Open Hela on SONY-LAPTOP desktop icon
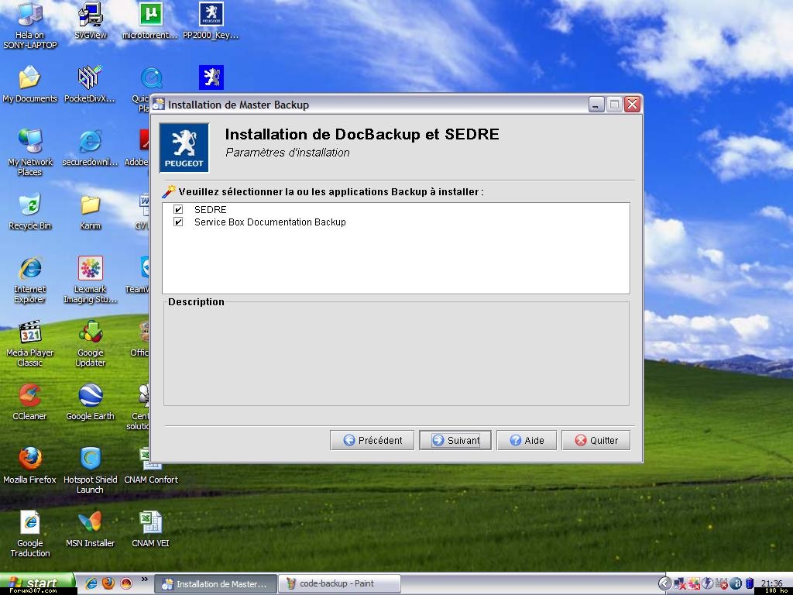Screen dimensions: 793x595 30,26
